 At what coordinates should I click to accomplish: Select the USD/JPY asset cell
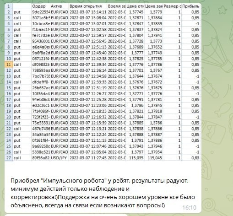pyautogui.click(x=60, y=158)
